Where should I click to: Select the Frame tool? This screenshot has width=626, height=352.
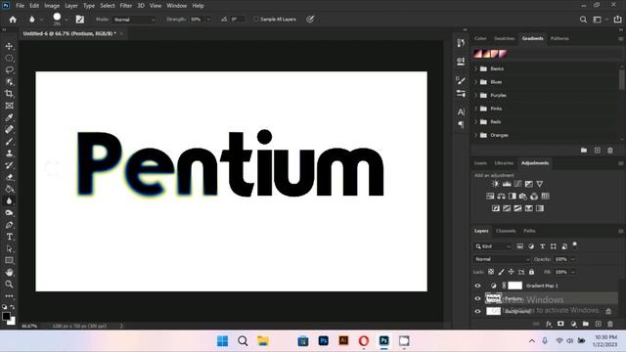coord(9,106)
